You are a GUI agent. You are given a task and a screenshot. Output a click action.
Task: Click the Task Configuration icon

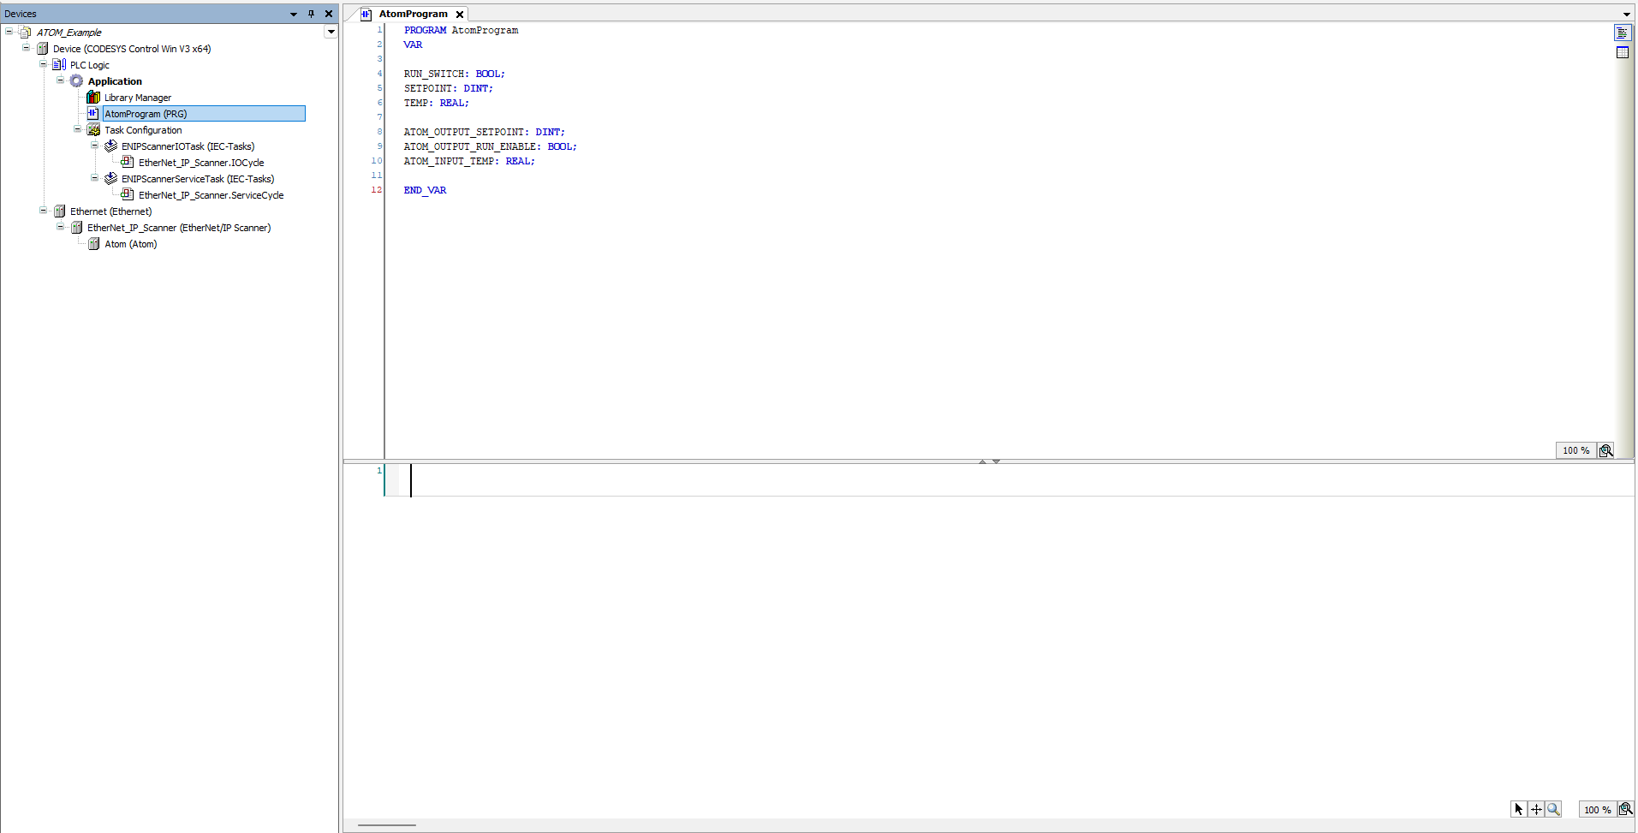pyautogui.click(x=92, y=129)
